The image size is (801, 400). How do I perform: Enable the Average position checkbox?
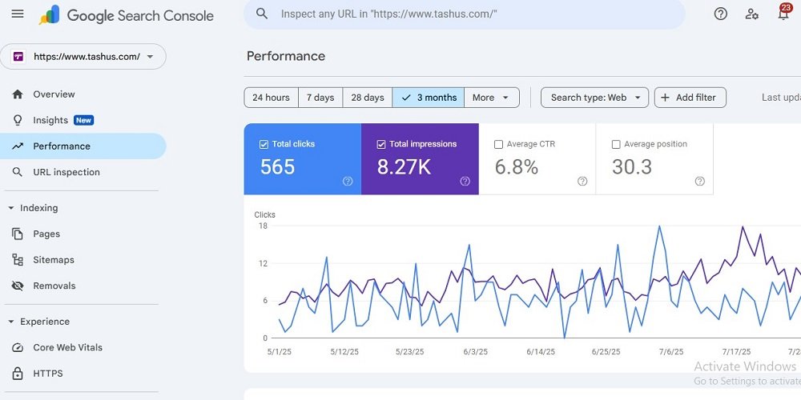(616, 145)
